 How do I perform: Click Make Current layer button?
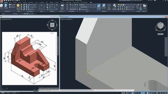point(130,7)
